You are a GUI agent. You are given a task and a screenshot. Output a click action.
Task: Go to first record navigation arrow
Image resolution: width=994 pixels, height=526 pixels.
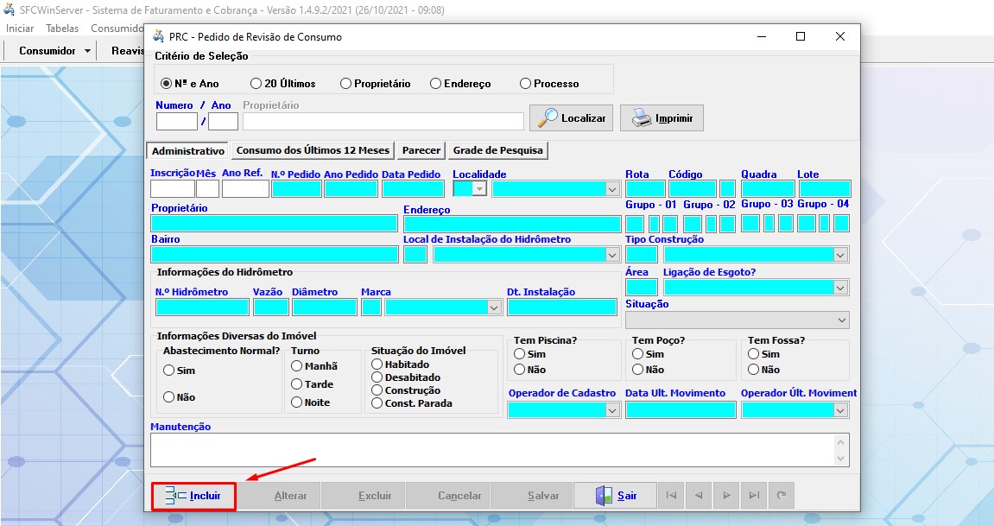pos(671,496)
